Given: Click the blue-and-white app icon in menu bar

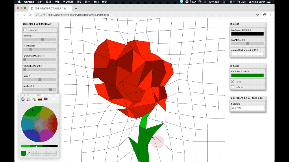Looking at the screenshot, I should tap(181, 2).
